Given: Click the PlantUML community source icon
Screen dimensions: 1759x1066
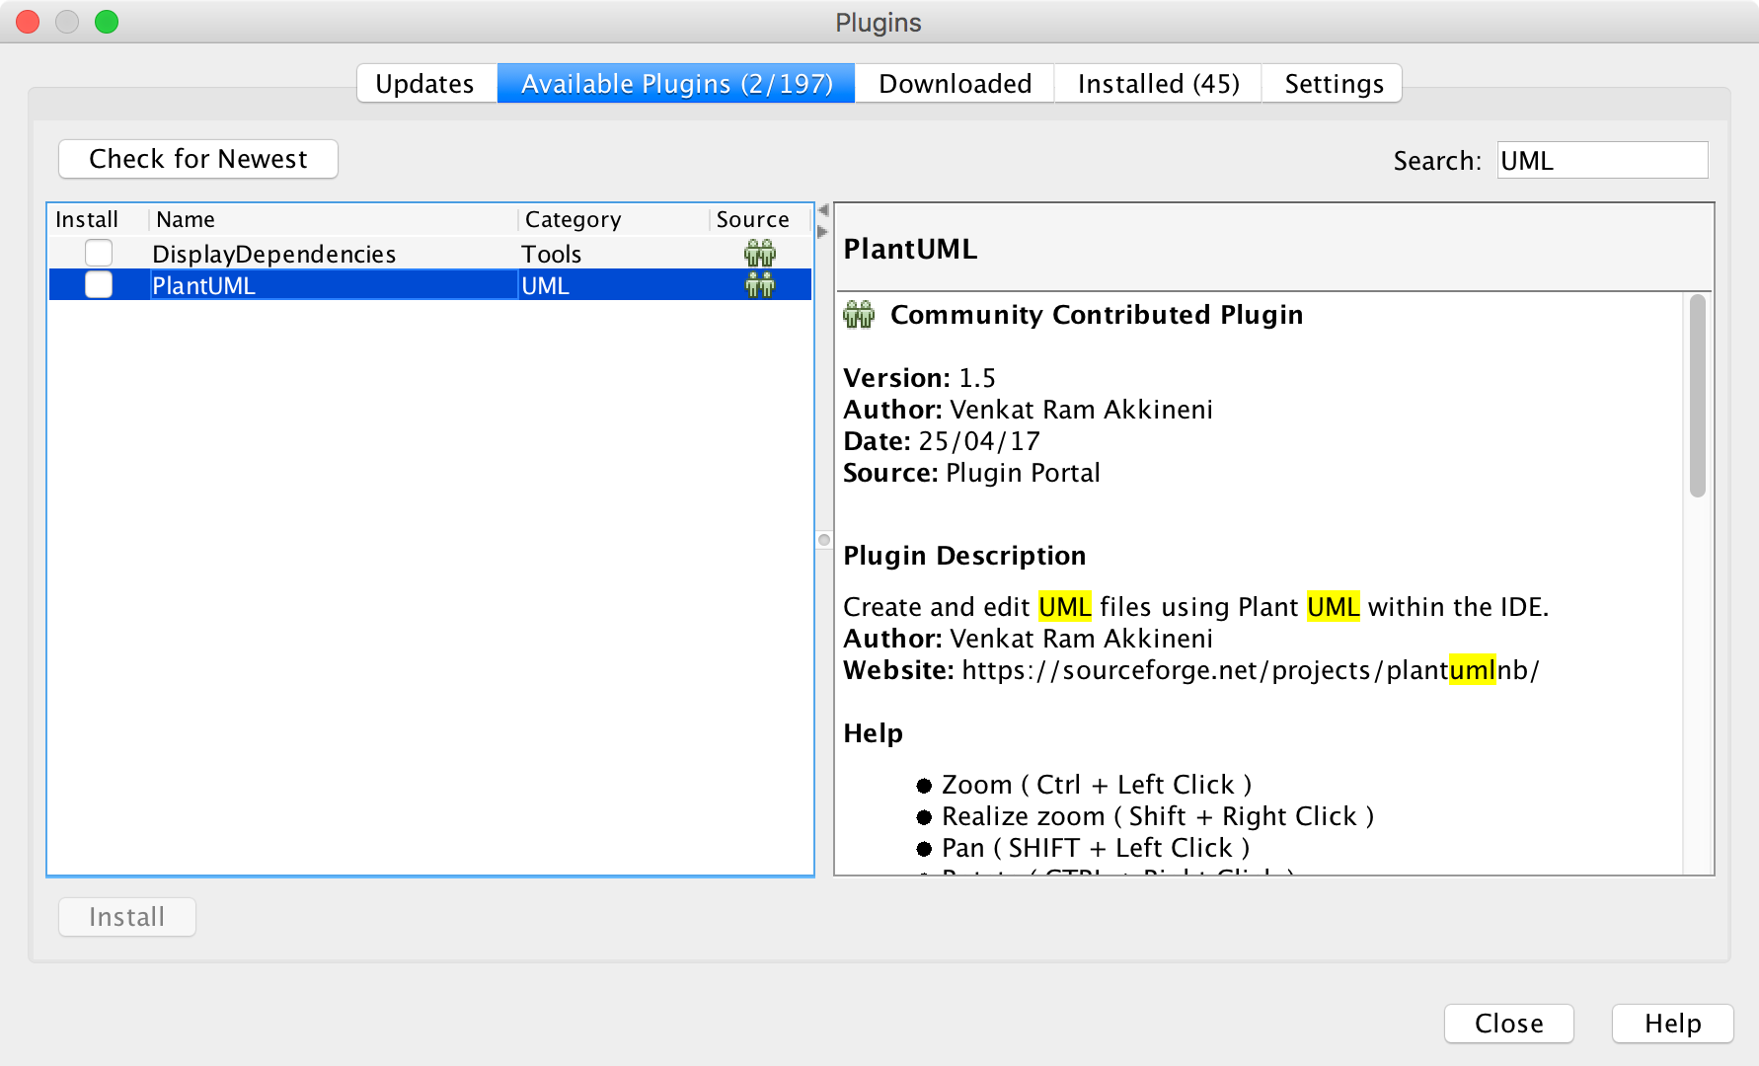Looking at the screenshot, I should click(758, 285).
